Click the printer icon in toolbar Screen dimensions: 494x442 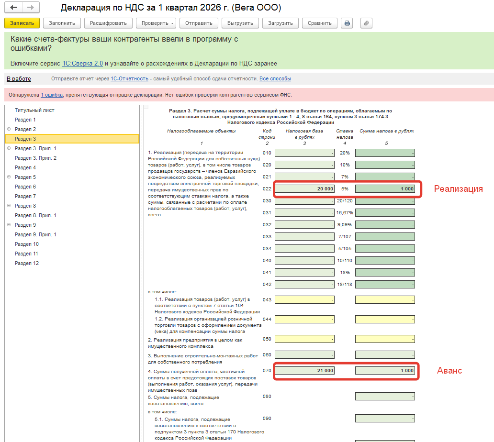pos(347,23)
